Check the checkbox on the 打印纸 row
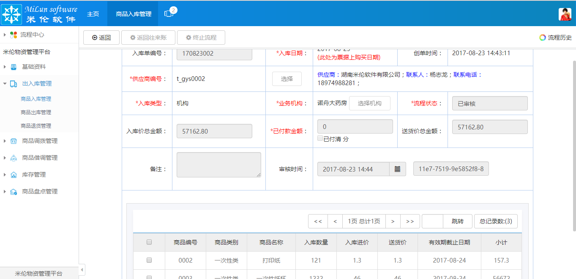This screenshot has width=576, height=279. 149,260
